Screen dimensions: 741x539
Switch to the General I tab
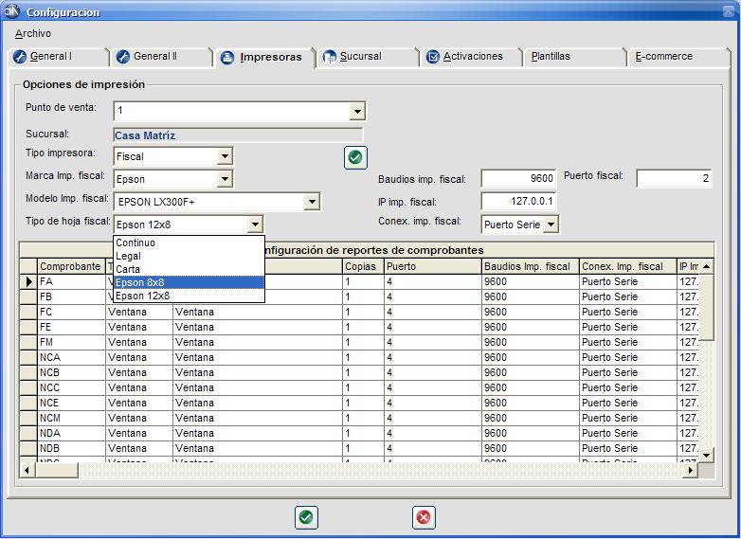(59, 57)
